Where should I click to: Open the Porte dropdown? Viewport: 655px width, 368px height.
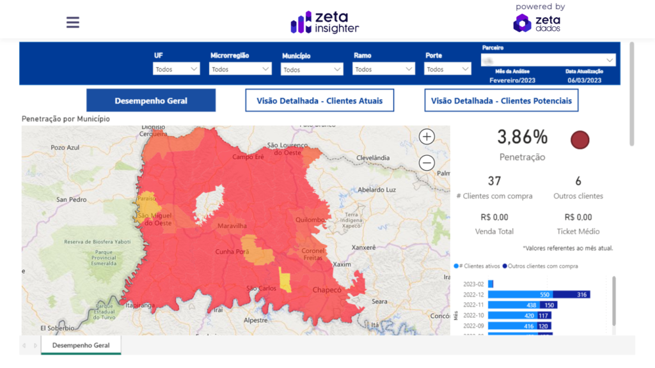pyautogui.click(x=448, y=69)
